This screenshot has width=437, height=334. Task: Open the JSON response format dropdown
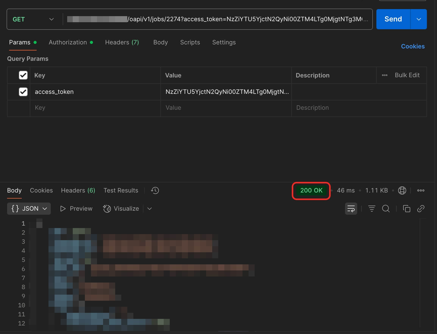click(x=29, y=209)
